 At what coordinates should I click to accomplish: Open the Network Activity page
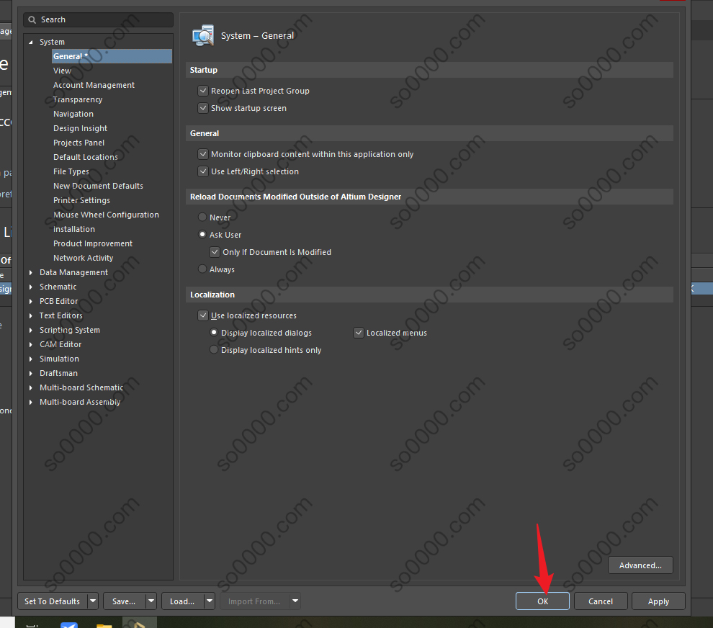pyautogui.click(x=84, y=258)
